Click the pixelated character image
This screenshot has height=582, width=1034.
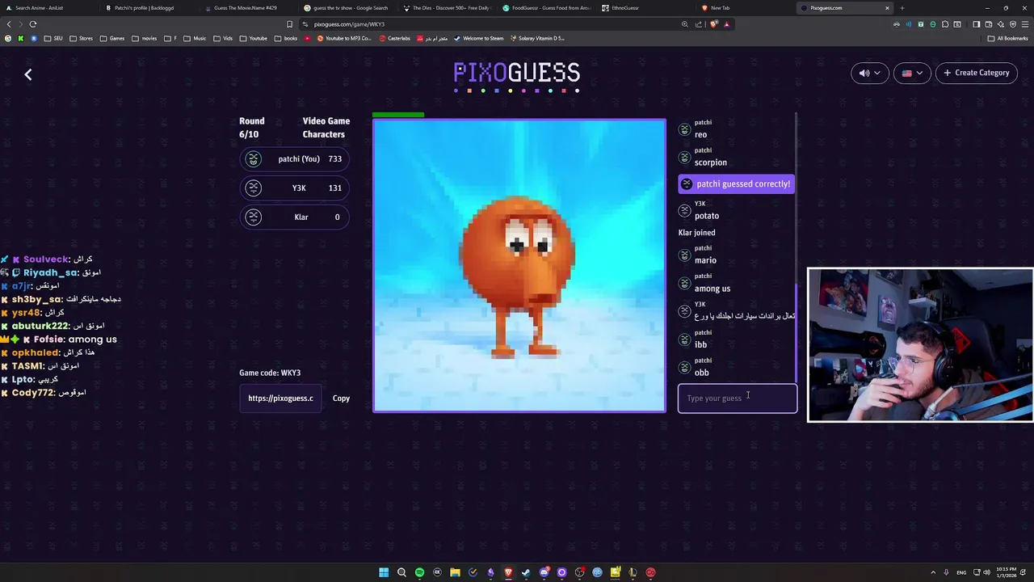click(x=519, y=266)
